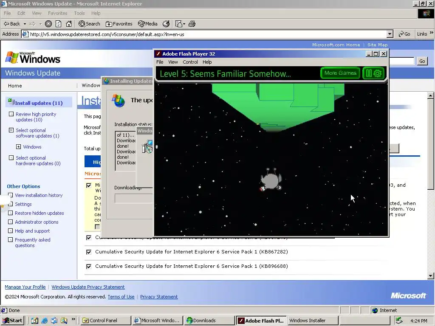Switch to Control Panel taskbar button
Viewport: 435px width, 326px height.
tap(106, 320)
